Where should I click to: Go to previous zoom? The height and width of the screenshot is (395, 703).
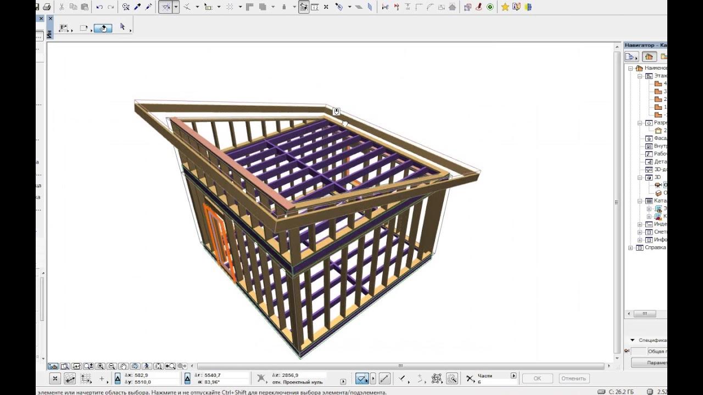170,366
